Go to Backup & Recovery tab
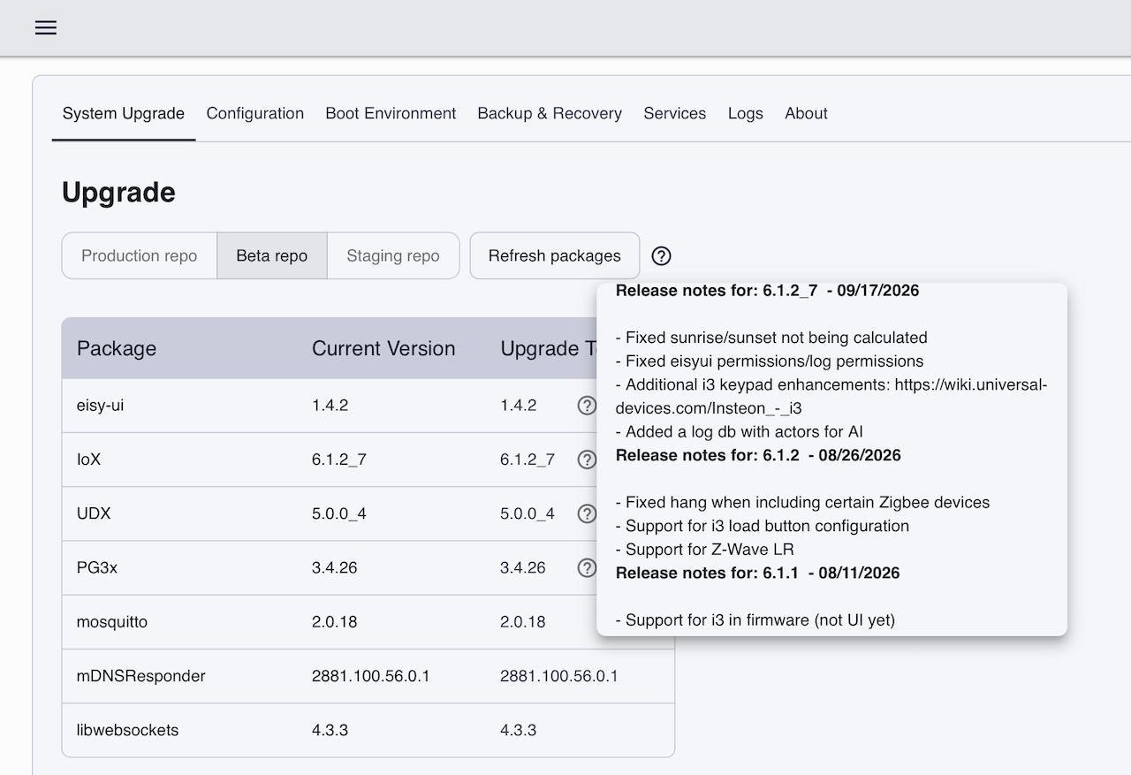Image resolution: width=1131 pixels, height=775 pixels. click(550, 113)
